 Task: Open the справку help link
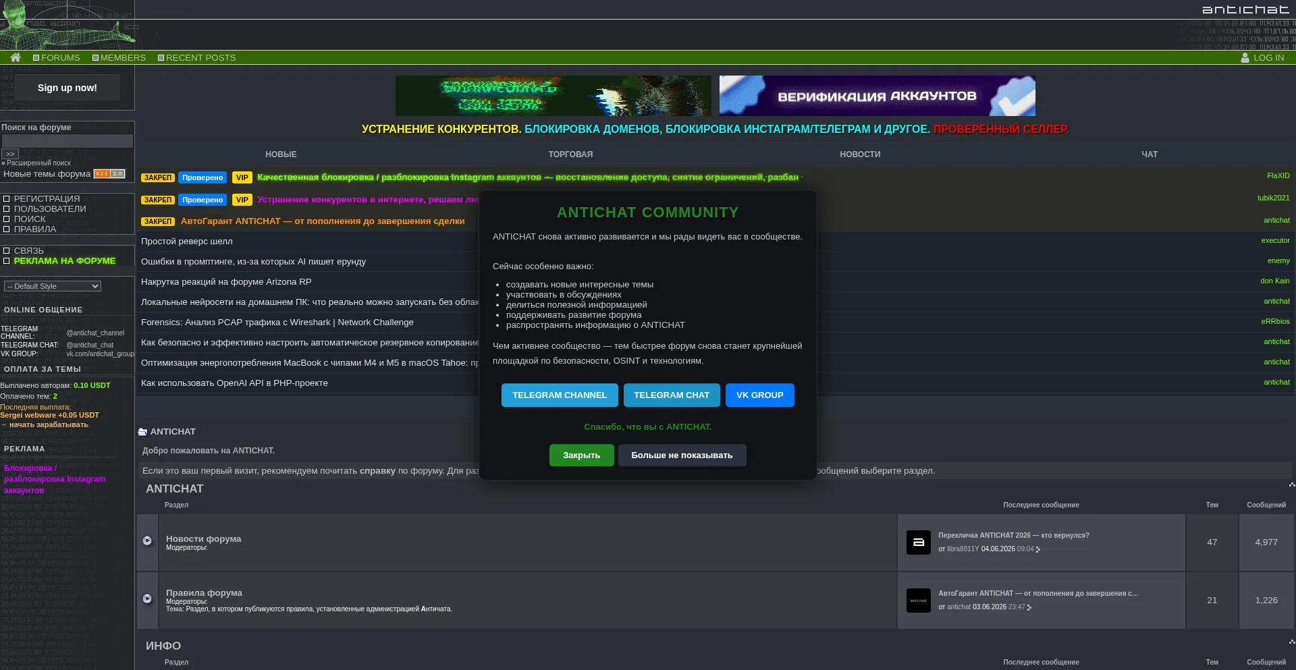377,470
